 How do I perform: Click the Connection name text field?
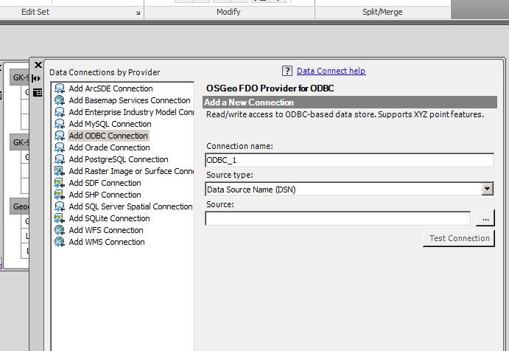[349, 160]
